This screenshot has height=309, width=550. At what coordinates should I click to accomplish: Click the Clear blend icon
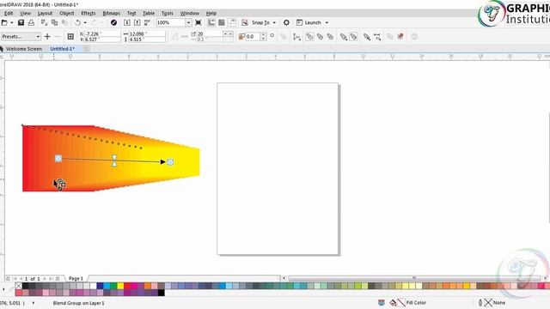[400, 36]
